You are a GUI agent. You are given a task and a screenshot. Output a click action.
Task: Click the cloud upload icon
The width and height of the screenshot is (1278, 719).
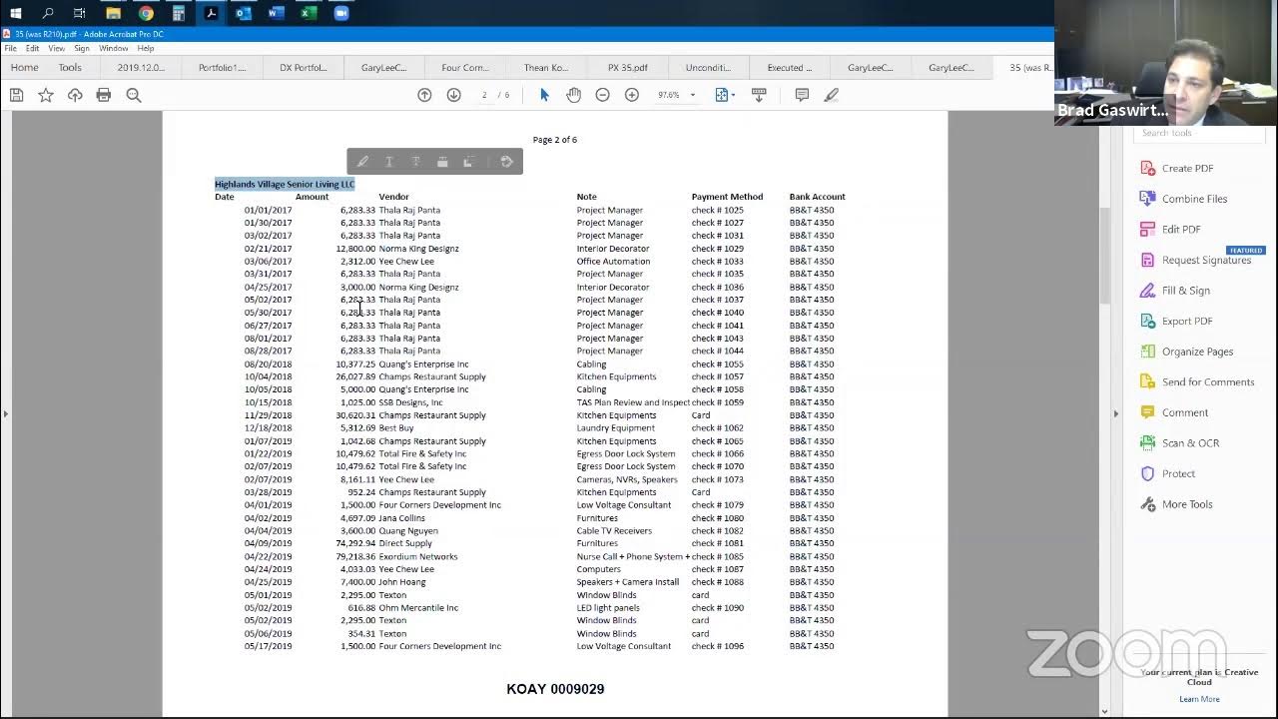point(75,95)
